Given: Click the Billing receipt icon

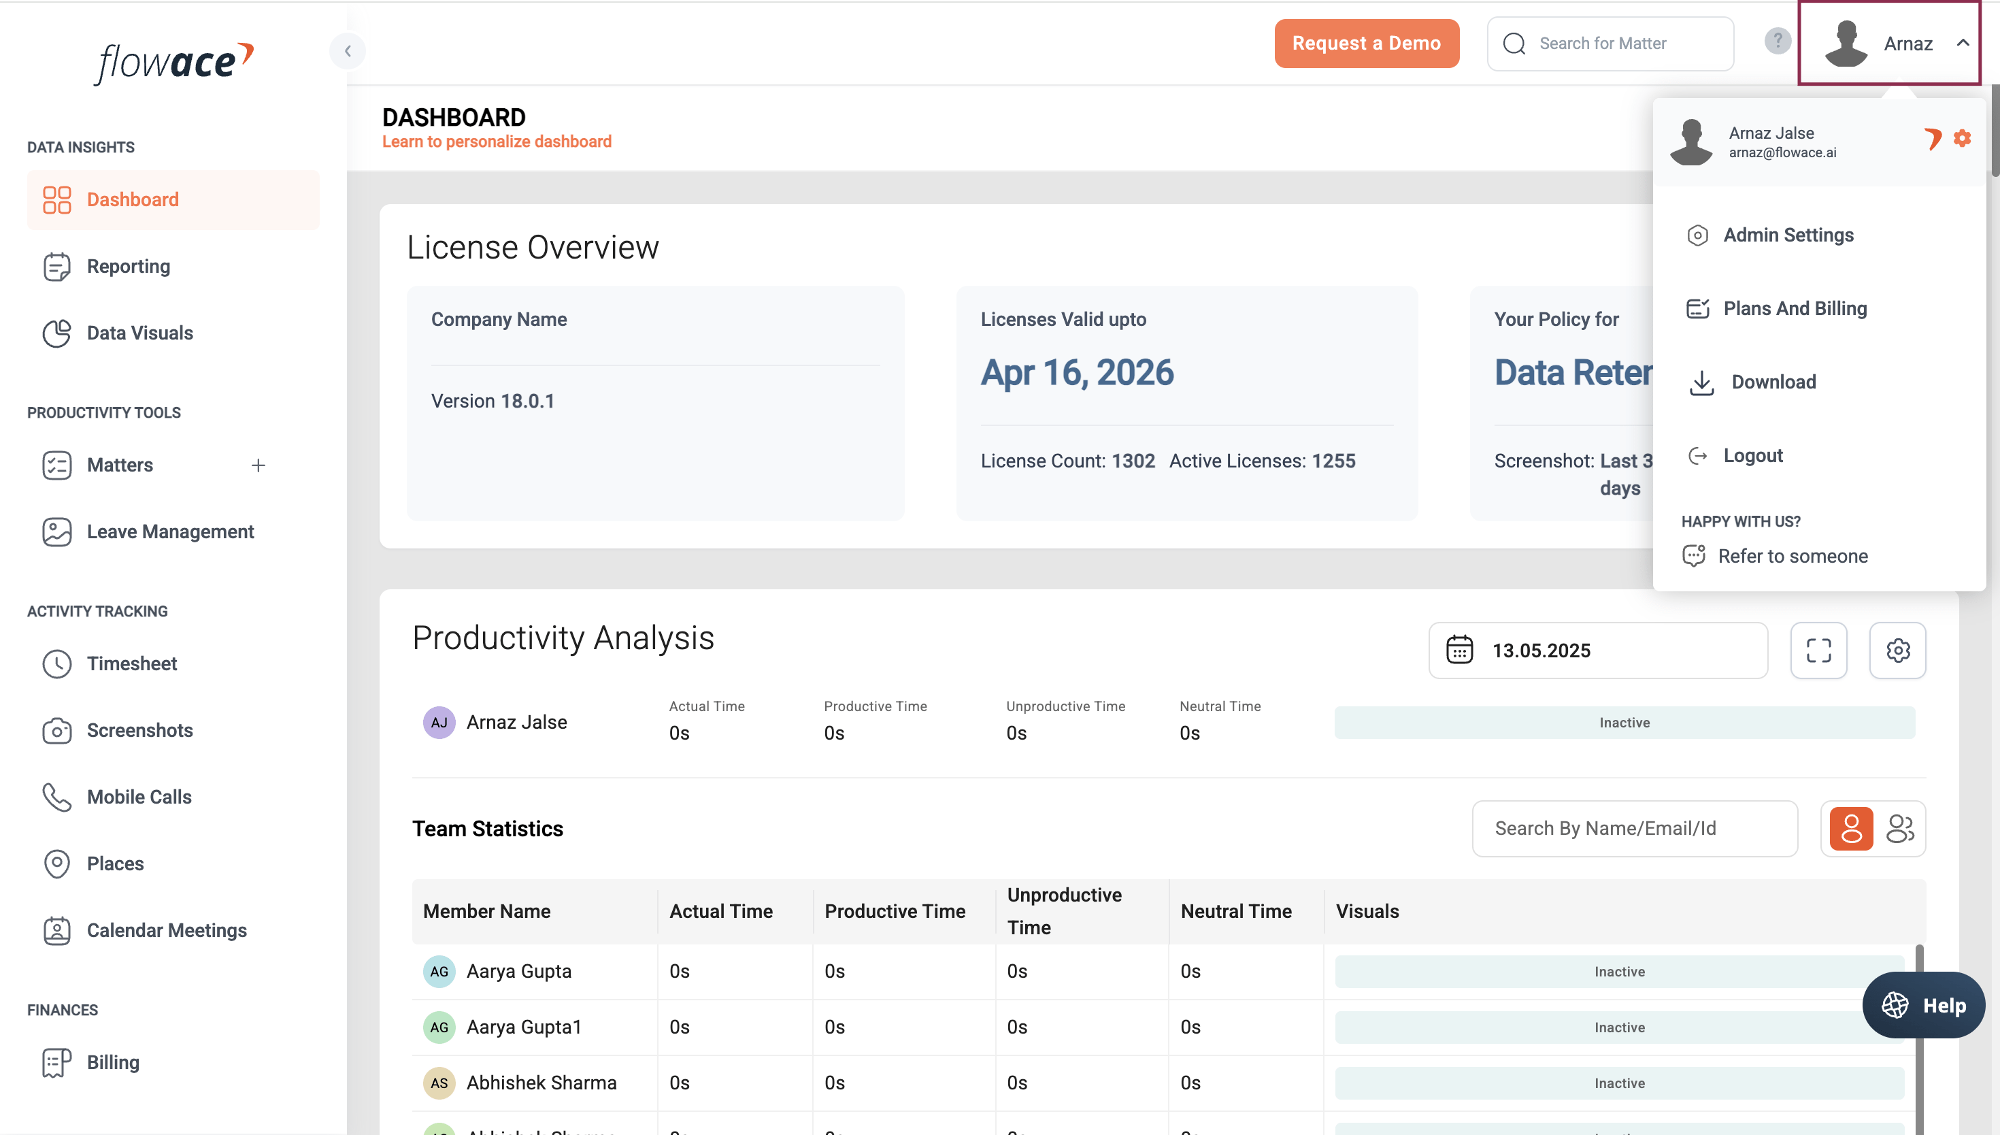Looking at the screenshot, I should (57, 1062).
